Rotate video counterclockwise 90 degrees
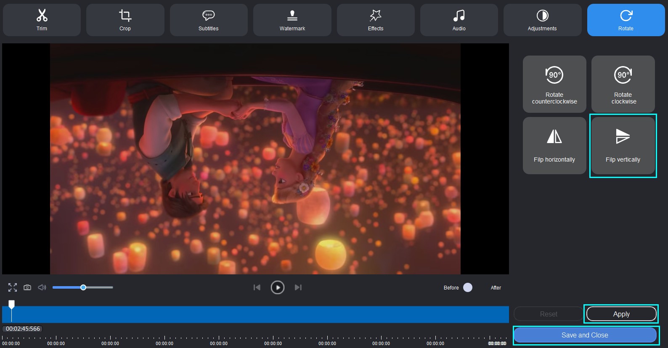This screenshot has width=668, height=348. point(554,84)
